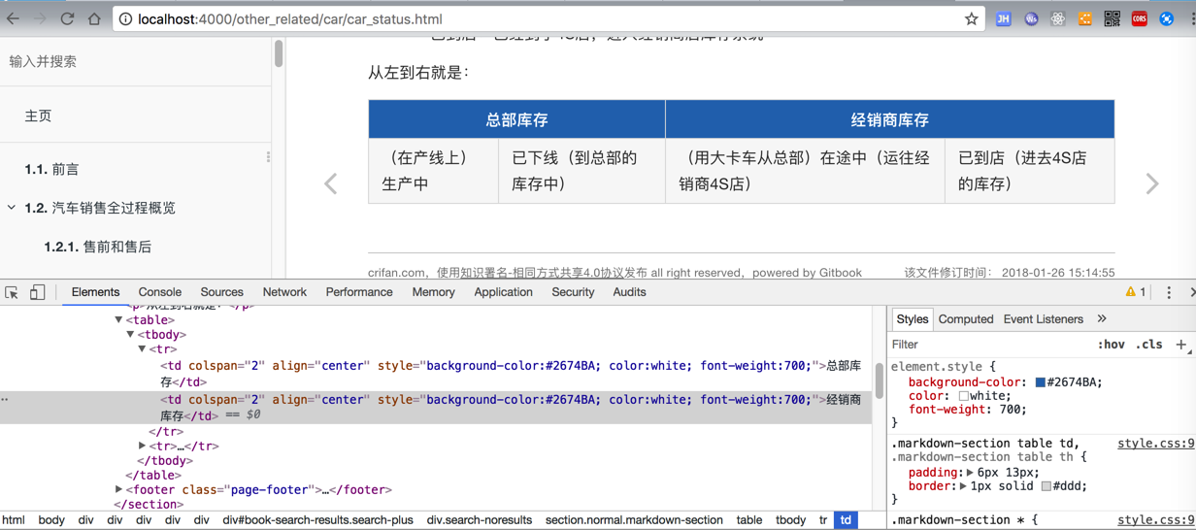Open first style.css:9 source link
1196x530 pixels.
pyautogui.click(x=1155, y=444)
